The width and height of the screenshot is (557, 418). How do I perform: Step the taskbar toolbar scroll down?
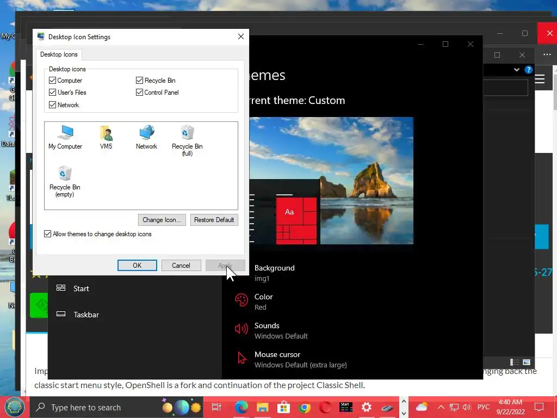coord(404,414)
